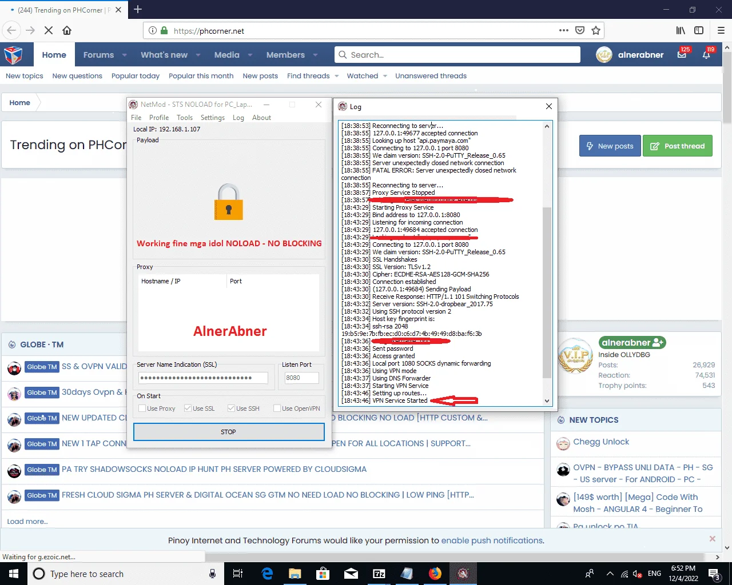This screenshot has width=732, height=585.
Task: Open site information icon in the address bar
Action: click(x=153, y=31)
